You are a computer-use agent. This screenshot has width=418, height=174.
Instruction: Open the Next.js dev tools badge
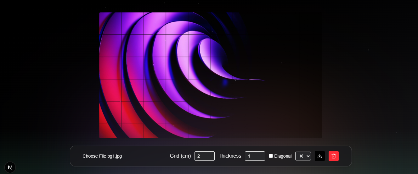pos(10,167)
